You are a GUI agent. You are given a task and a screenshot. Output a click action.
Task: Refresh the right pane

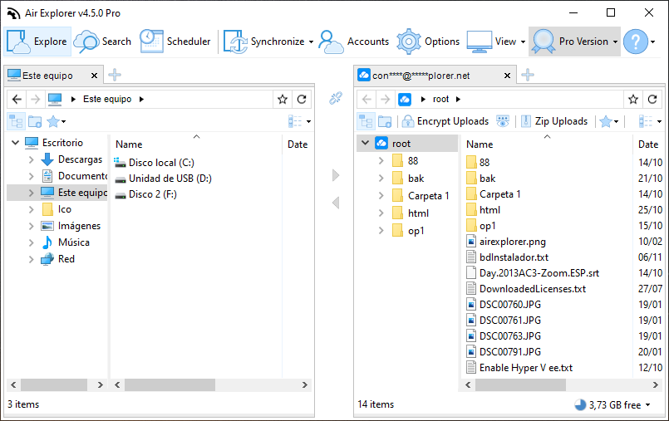click(x=652, y=100)
